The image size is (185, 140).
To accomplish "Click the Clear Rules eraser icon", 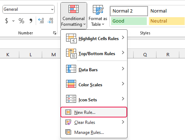I will pyautogui.click(x=68, y=122).
